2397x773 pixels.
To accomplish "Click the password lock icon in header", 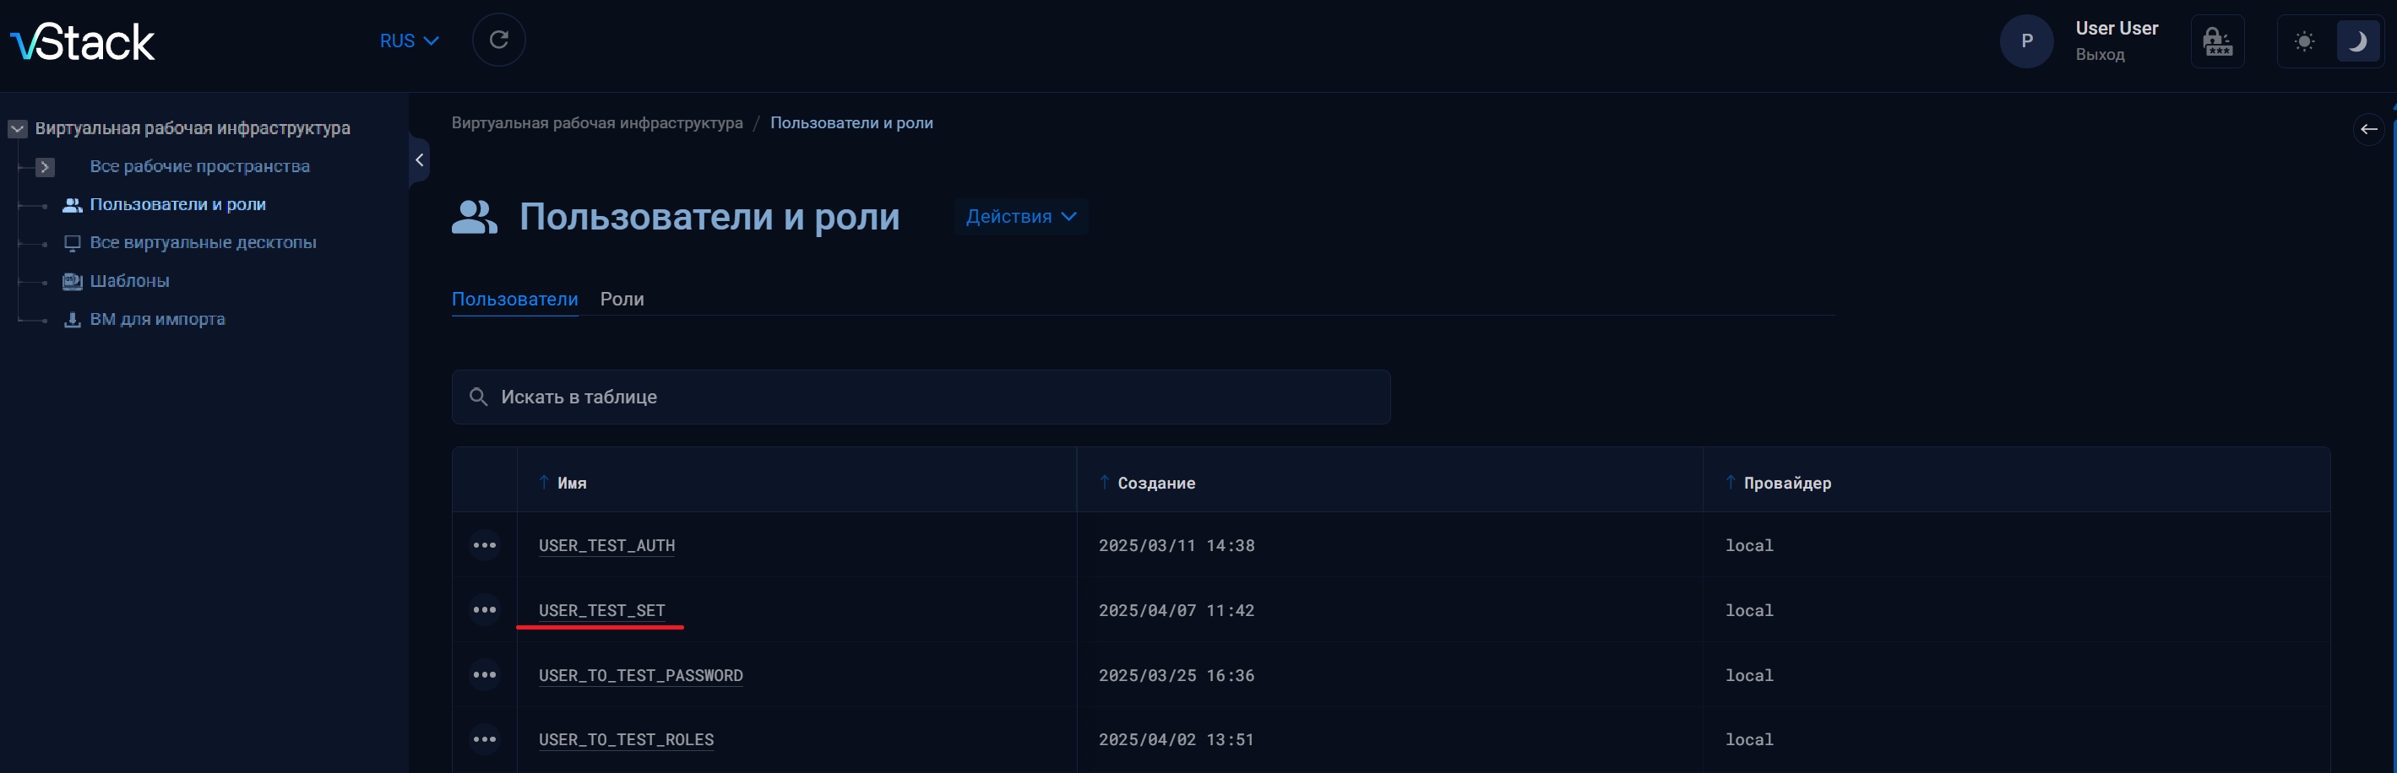I will click(2216, 42).
